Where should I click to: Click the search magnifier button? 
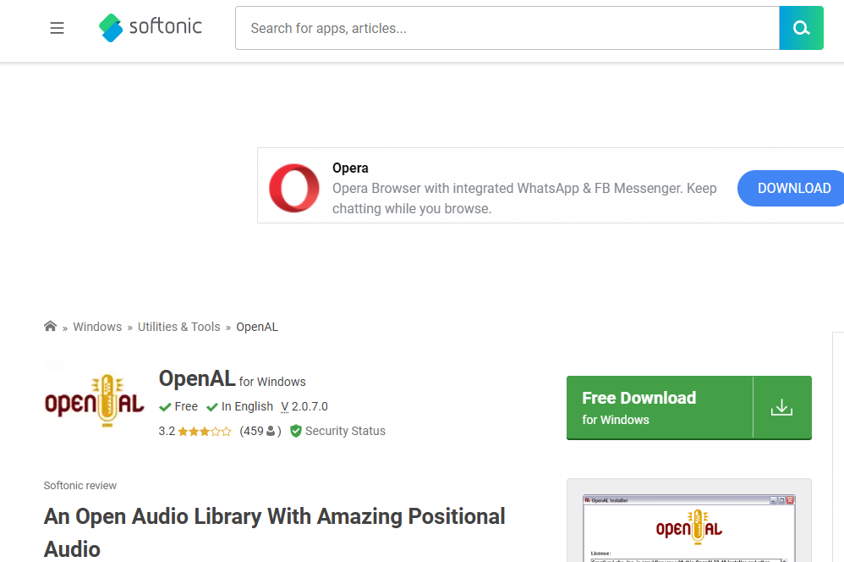click(801, 28)
